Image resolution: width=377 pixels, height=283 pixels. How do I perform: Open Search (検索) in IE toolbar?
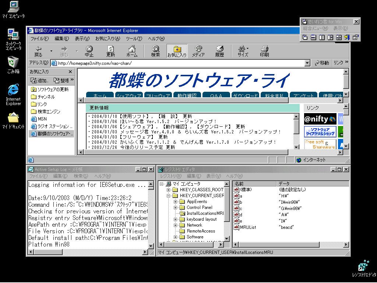pyautogui.click(x=156, y=51)
